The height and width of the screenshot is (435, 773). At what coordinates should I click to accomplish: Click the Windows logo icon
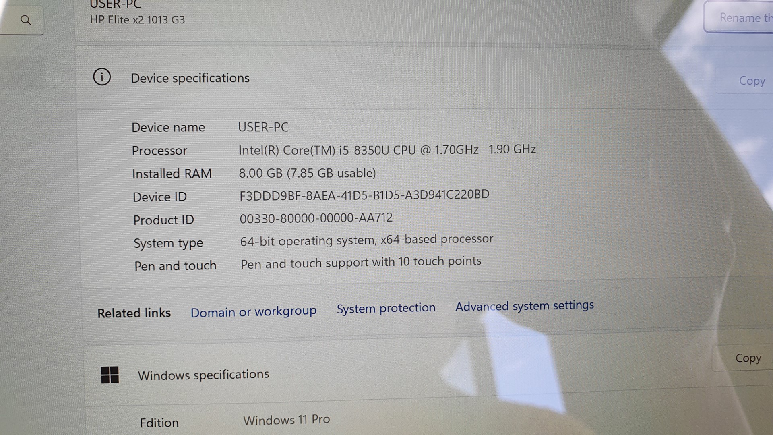coord(110,375)
